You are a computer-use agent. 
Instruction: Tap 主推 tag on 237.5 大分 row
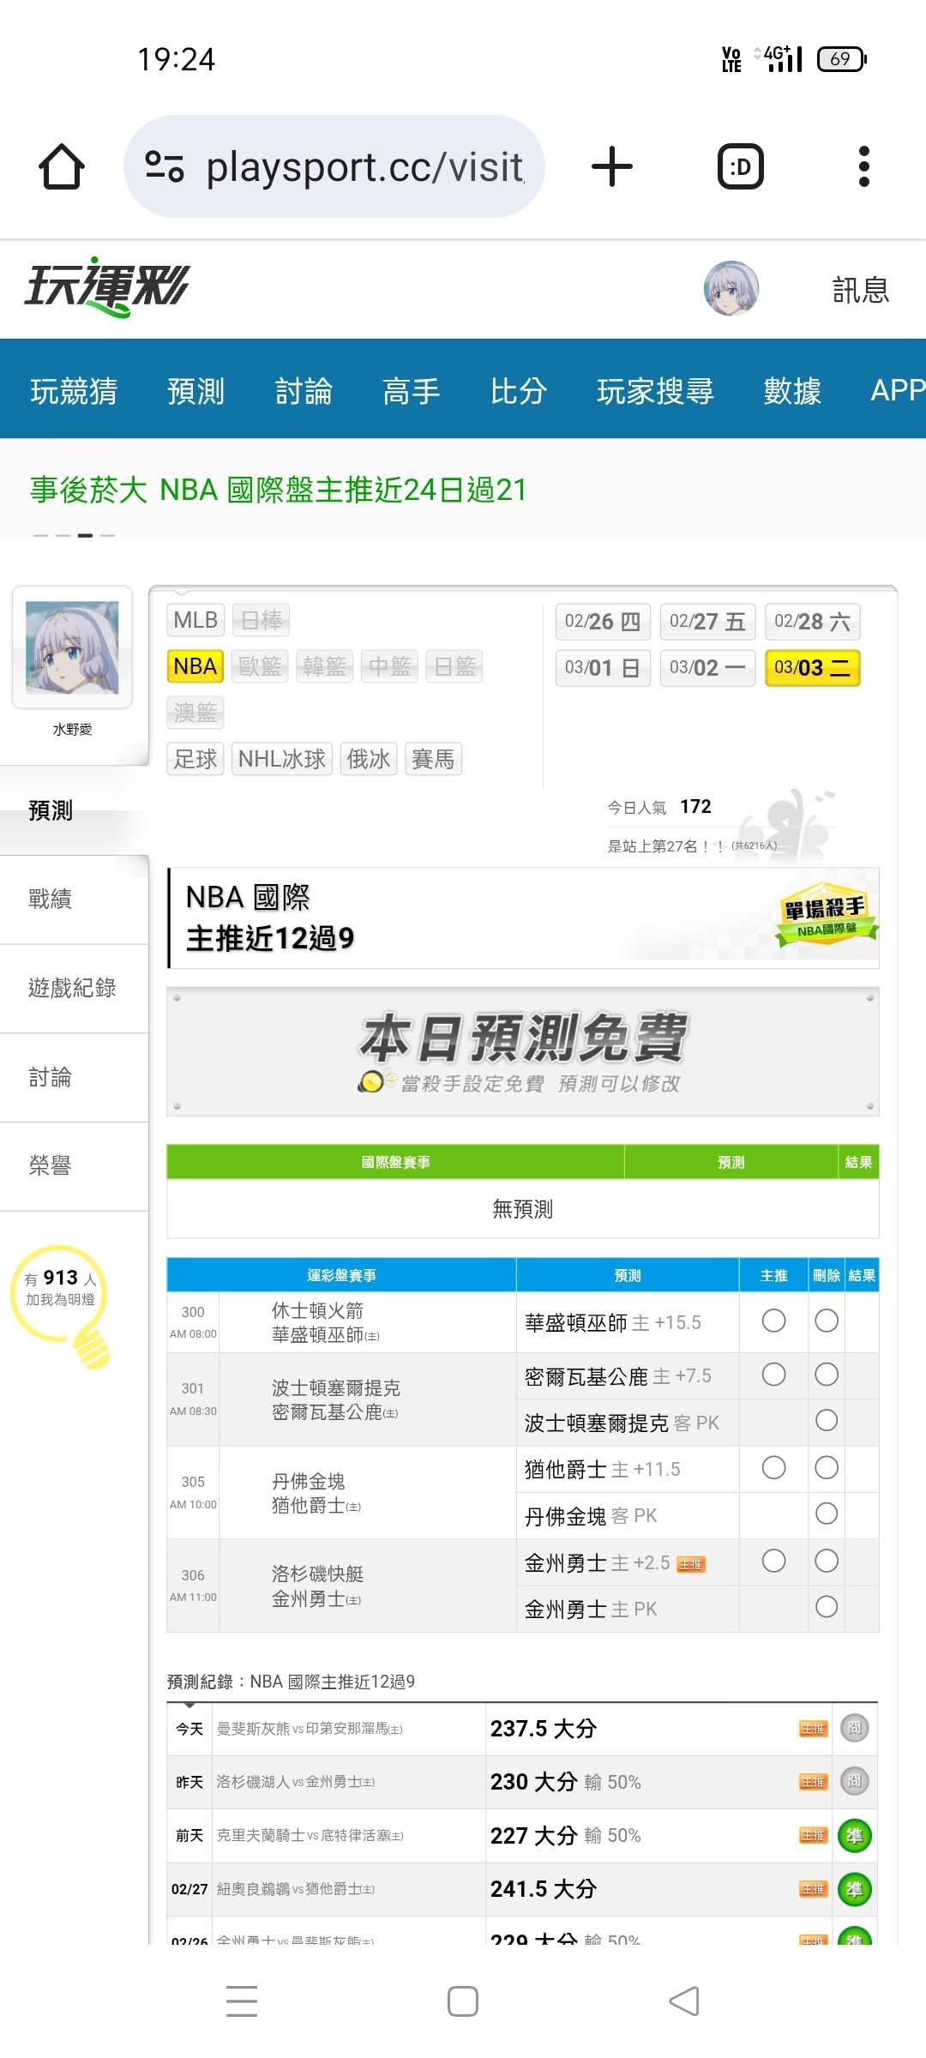[x=813, y=1729]
